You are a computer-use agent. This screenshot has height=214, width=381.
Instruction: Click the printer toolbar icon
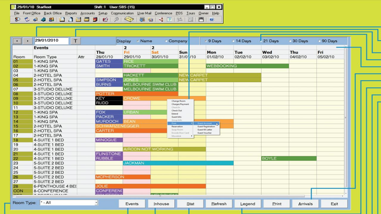[201, 20]
